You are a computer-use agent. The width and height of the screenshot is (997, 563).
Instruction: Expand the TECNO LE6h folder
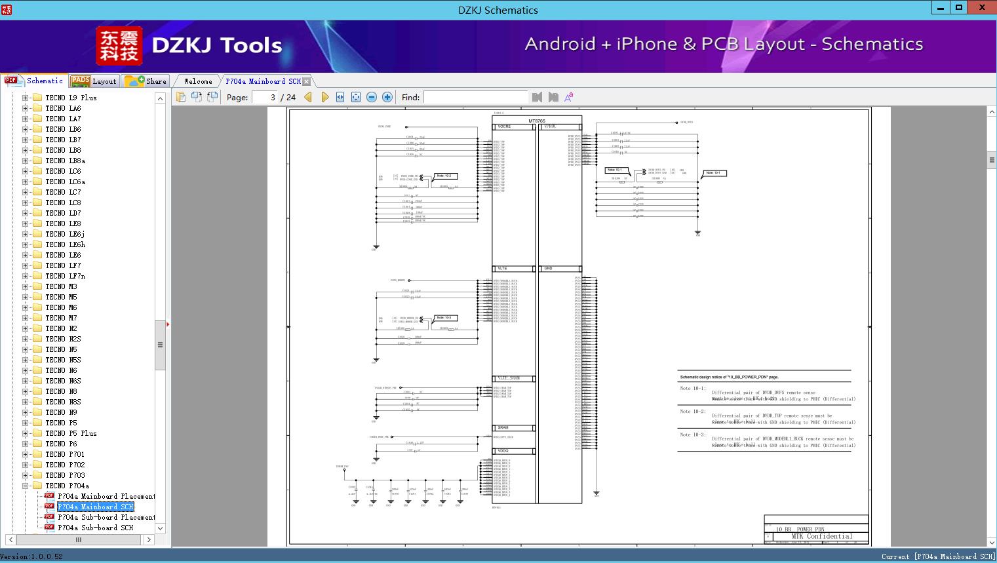[26, 244]
